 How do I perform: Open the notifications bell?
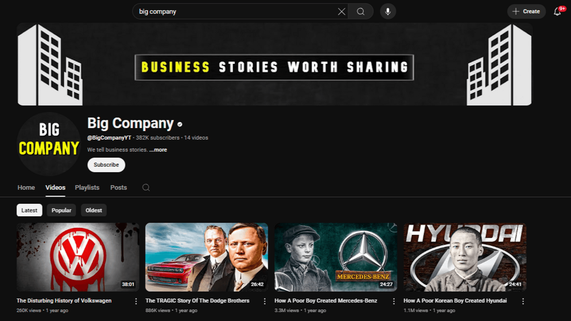(557, 11)
